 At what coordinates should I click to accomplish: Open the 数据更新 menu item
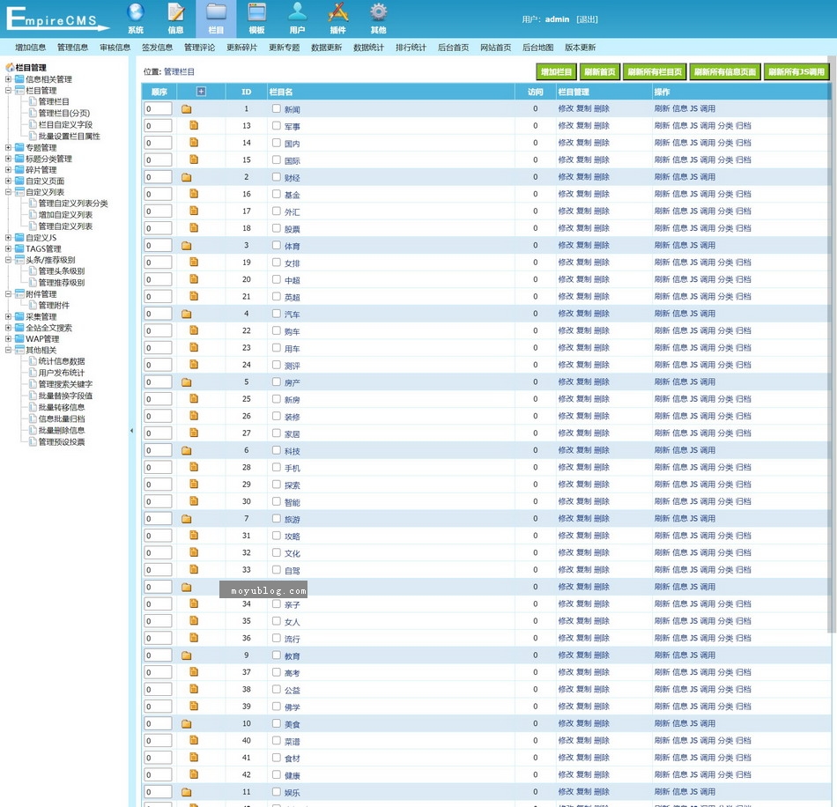point(326,48)
